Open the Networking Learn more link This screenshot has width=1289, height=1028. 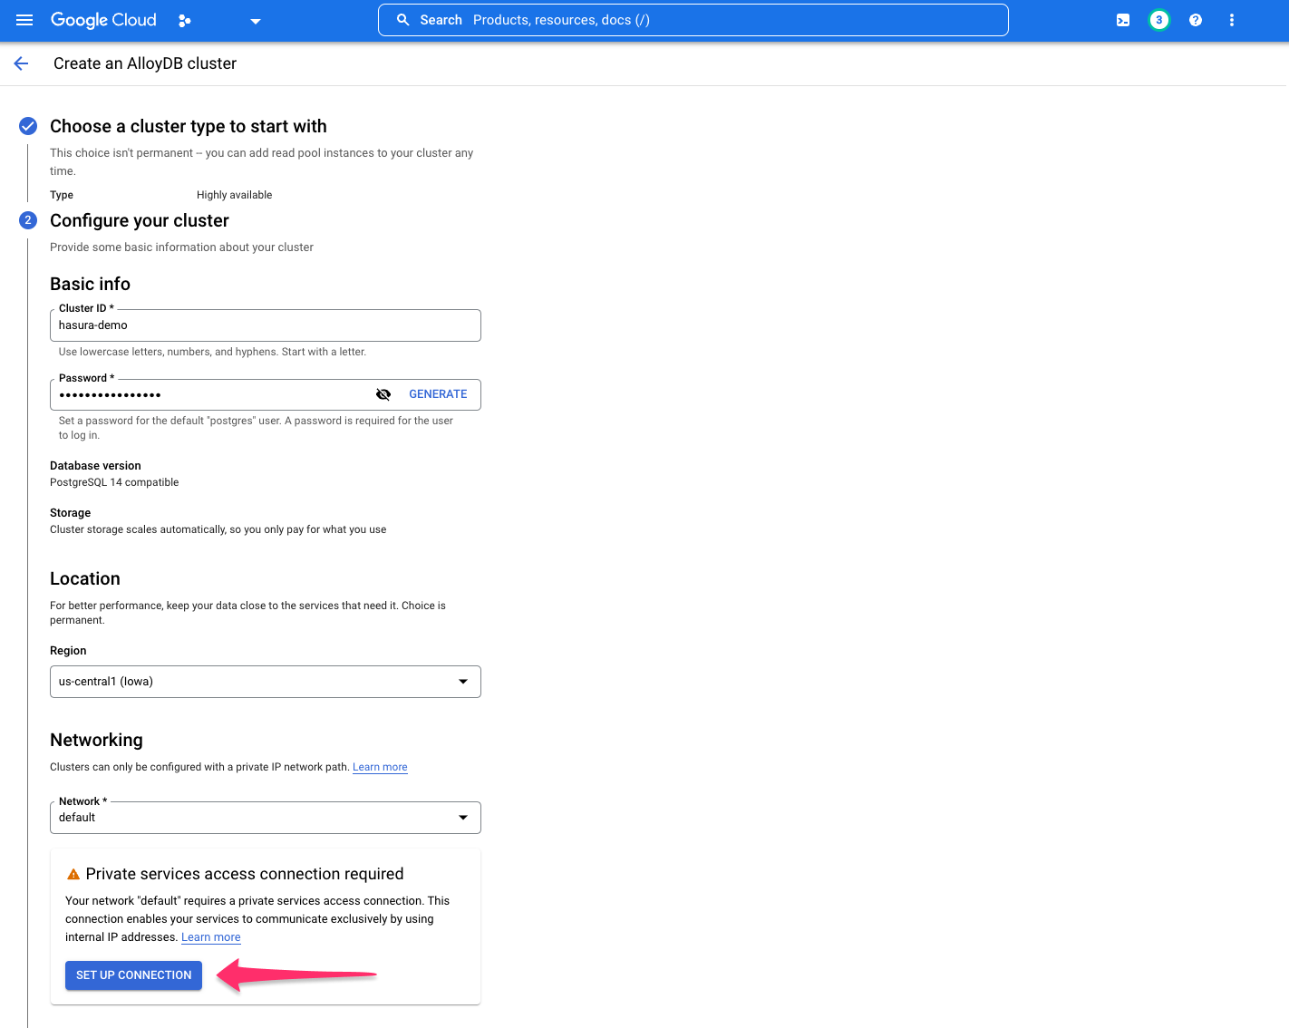380,767
